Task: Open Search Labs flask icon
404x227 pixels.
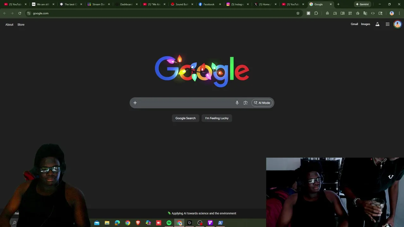Action: coord(377,24)
